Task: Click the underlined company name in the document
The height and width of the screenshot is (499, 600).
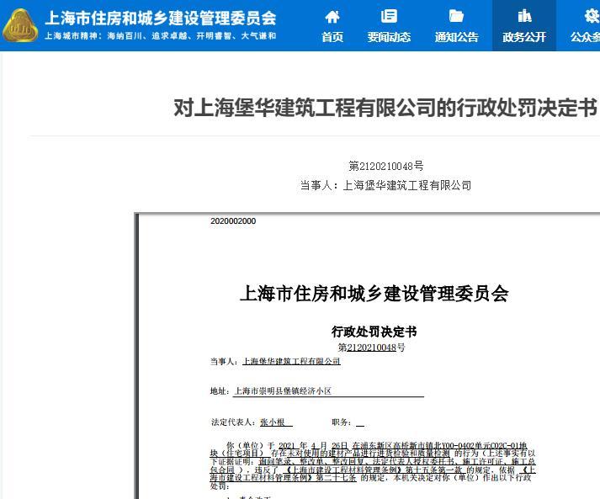Action: pos(291,361)
